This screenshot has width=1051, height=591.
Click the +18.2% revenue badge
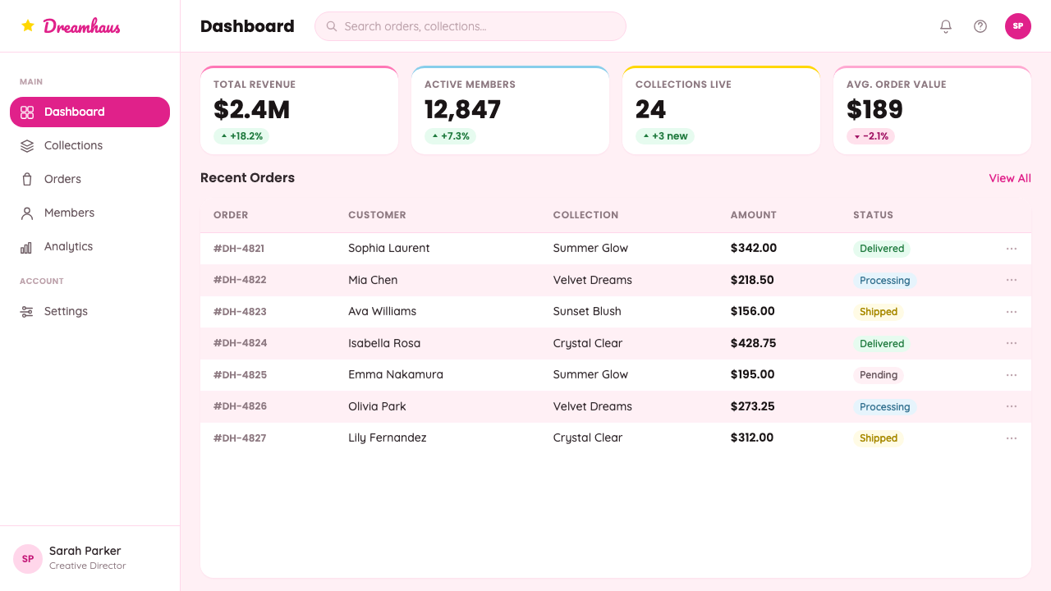pos(241,136)
